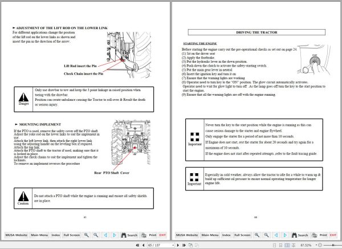This screenshot has height=249, width=342.
Task: Zoom in using left page magnifier plus
Action: coord(87,235)
